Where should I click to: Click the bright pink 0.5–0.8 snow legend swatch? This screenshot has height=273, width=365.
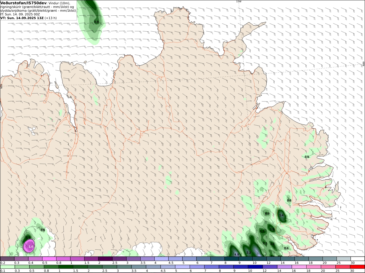tap(49, 259)
